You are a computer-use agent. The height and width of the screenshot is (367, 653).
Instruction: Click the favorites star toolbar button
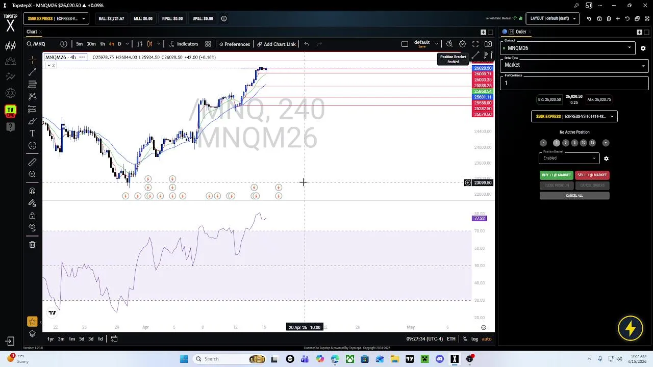click(x=32, y=322)
